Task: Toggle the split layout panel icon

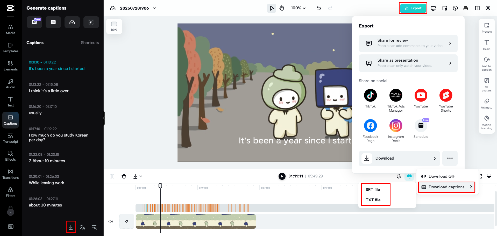Action: [477, 8]
